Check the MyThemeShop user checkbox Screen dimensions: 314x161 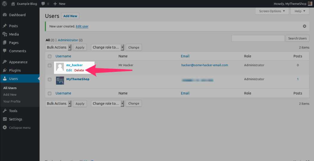pyautogui.click(x=50, y=79)
